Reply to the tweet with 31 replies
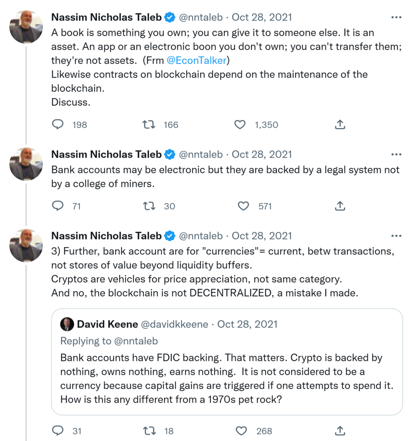The image size is (410, 441). pos(58,430)
